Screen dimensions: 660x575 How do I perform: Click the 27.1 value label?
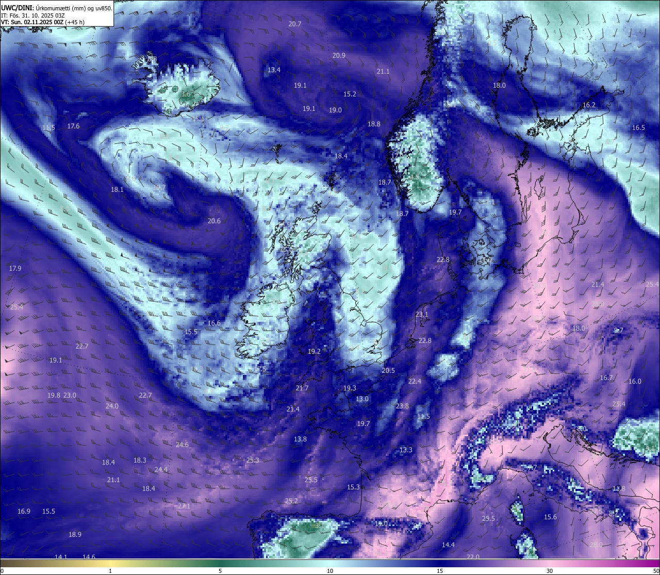point(184,506)
